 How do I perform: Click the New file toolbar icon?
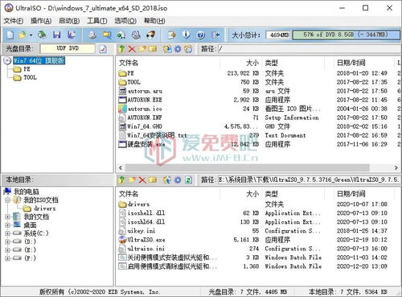tap(10, 35)
